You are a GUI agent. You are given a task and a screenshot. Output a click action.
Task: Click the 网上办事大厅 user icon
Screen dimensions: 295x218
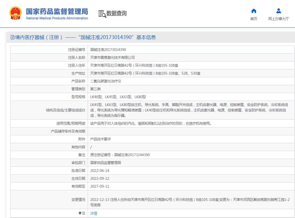(278, 11)
